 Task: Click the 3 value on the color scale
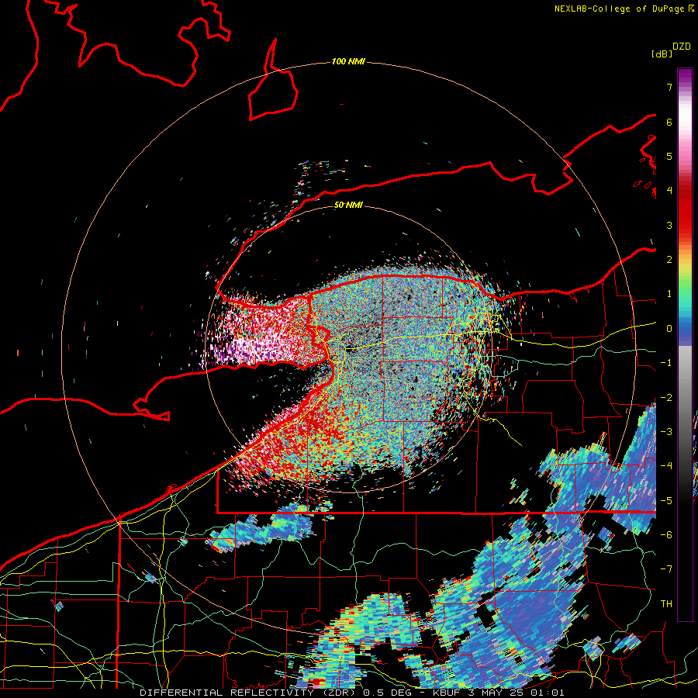coord(669,225)
